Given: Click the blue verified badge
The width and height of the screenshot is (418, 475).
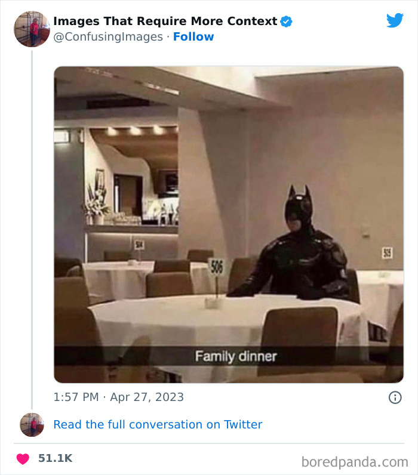Looking at the screenshot, I should (x=286, y=21).
